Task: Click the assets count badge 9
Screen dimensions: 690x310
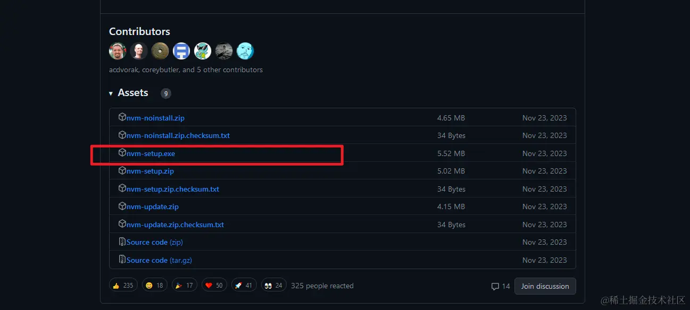Action: pos(166,93)
